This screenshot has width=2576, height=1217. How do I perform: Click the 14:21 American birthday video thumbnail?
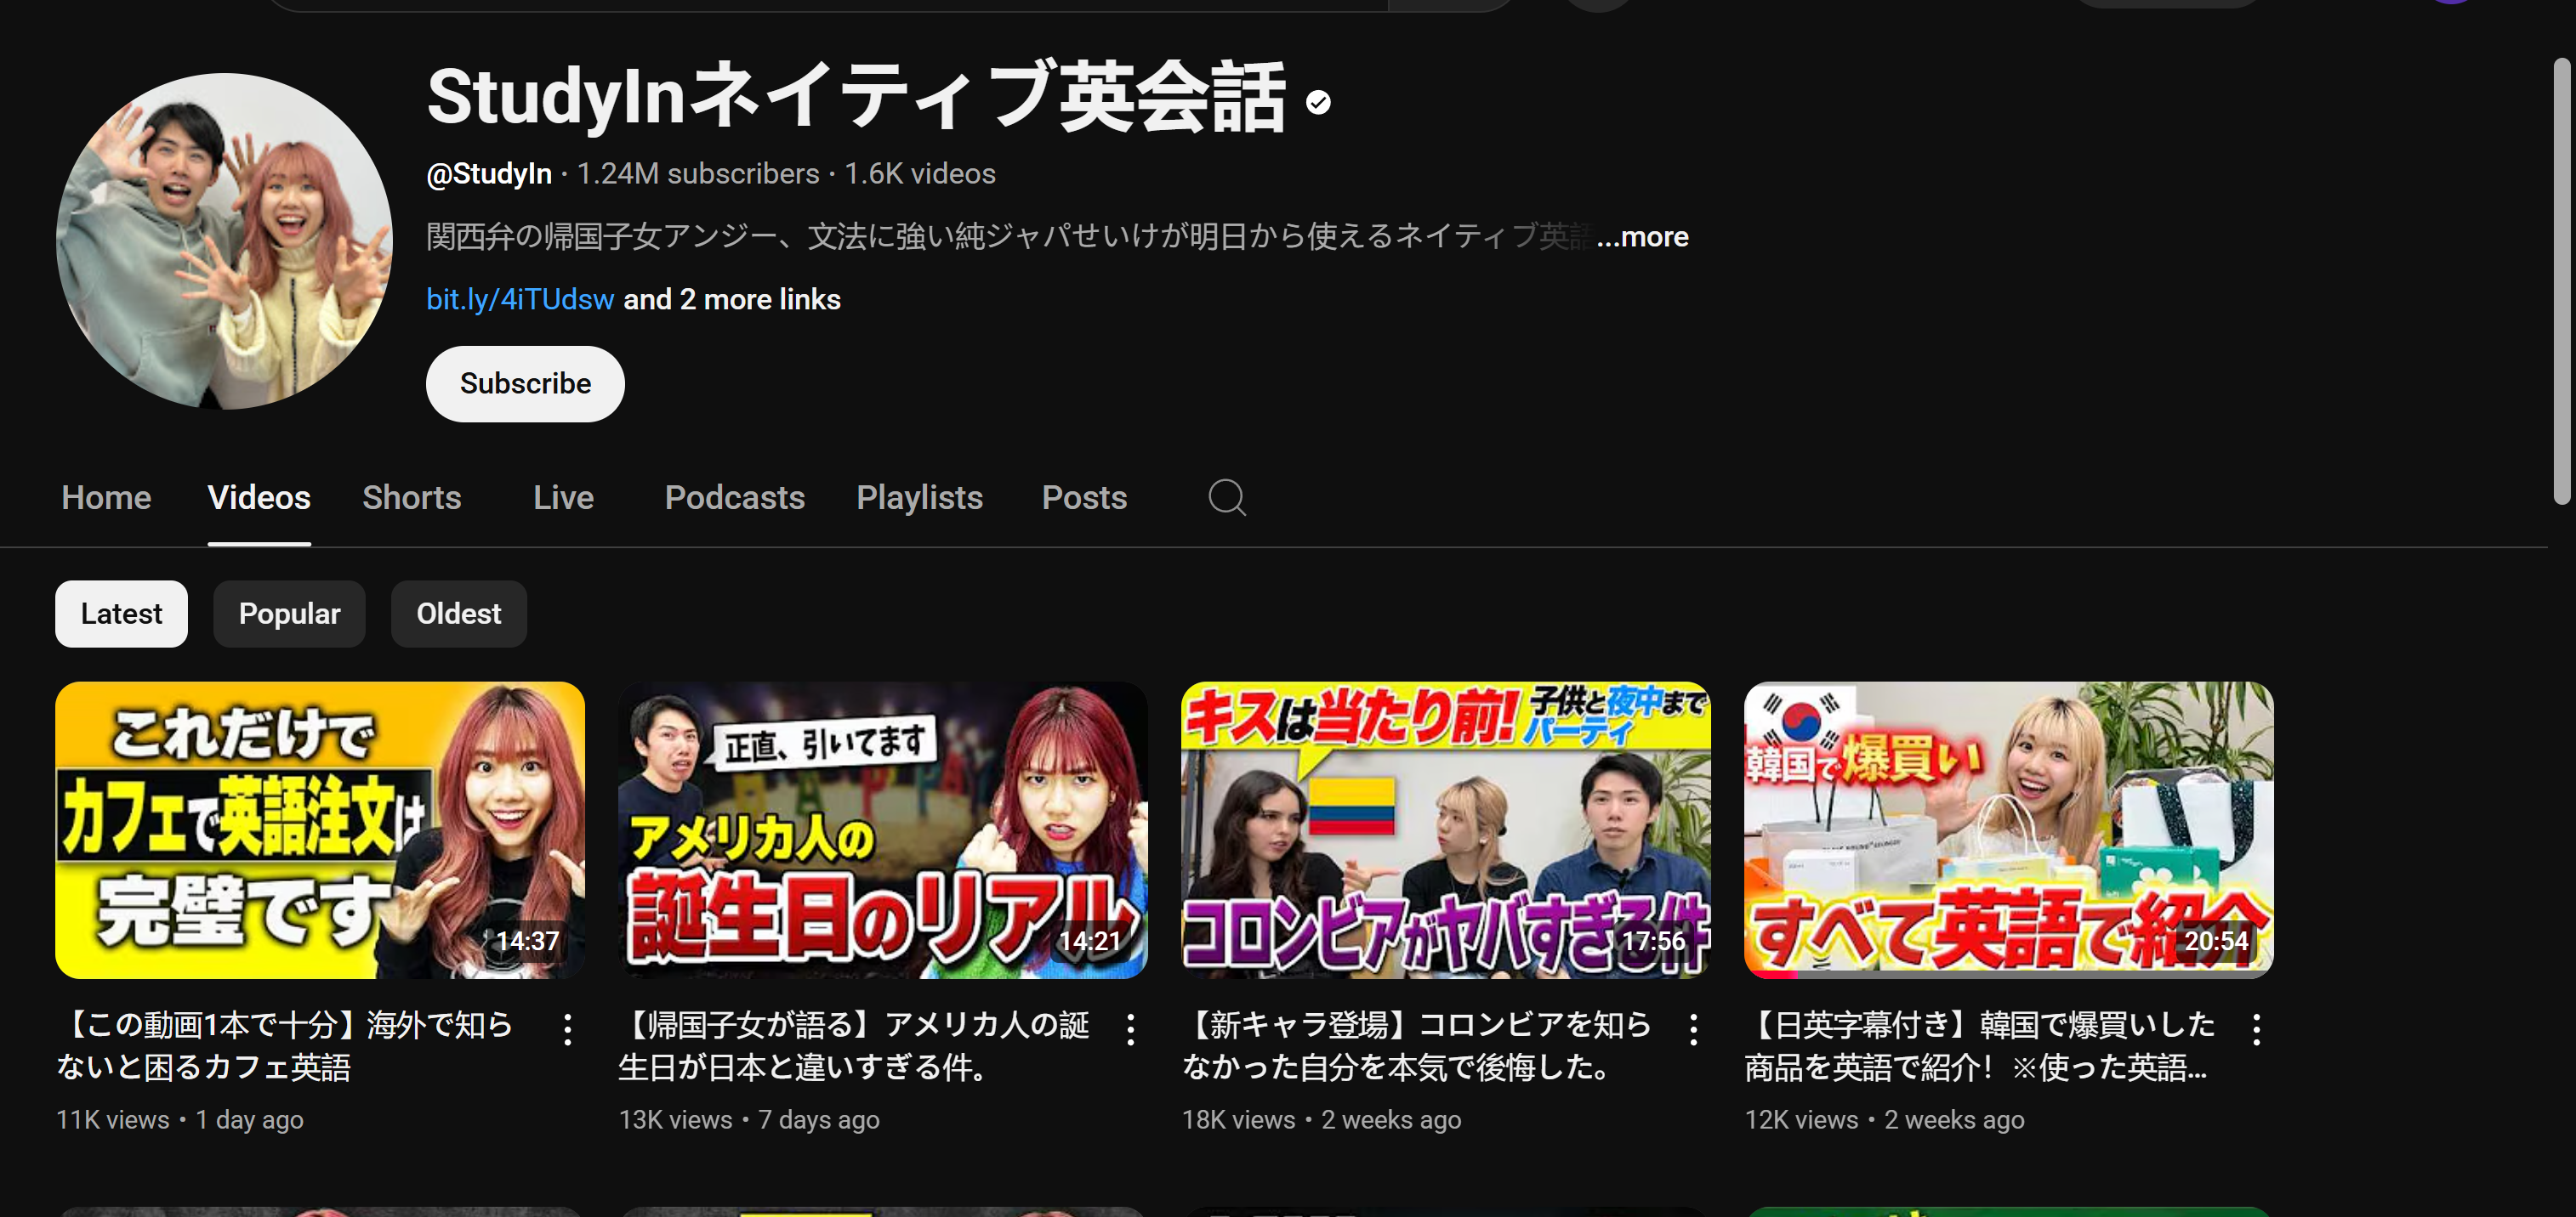pyautogui.click(x=883, y=829)
